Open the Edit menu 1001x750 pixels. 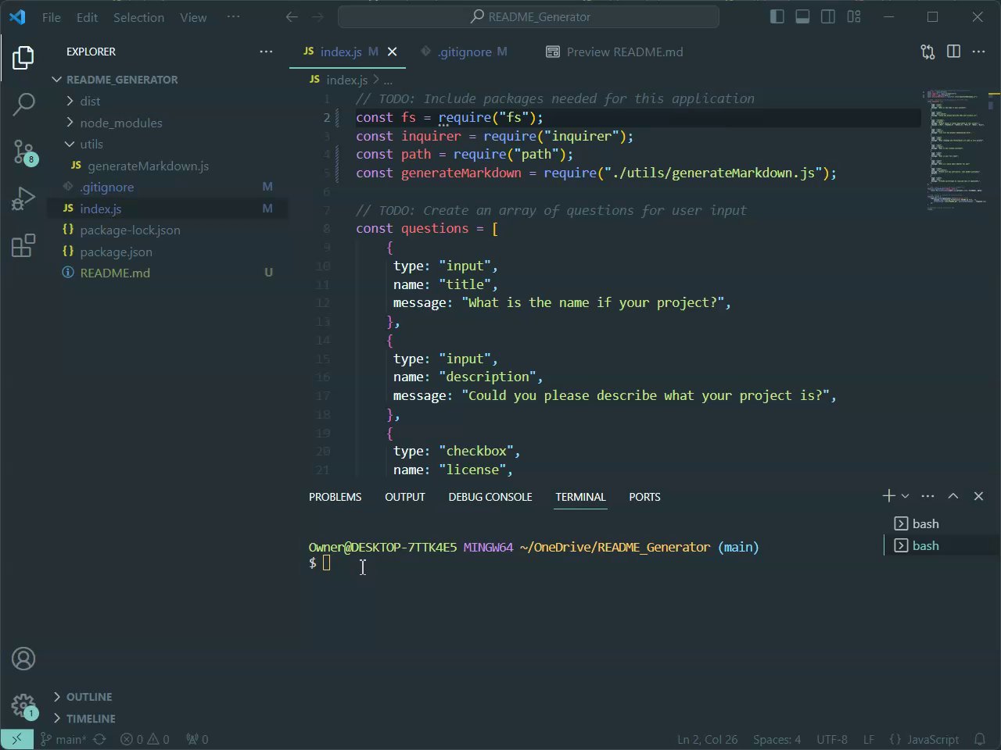point(87,17)
